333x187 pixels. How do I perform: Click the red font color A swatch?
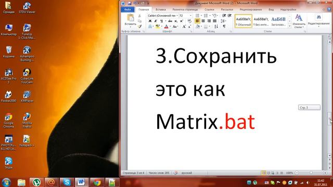(x=166, y=26)
